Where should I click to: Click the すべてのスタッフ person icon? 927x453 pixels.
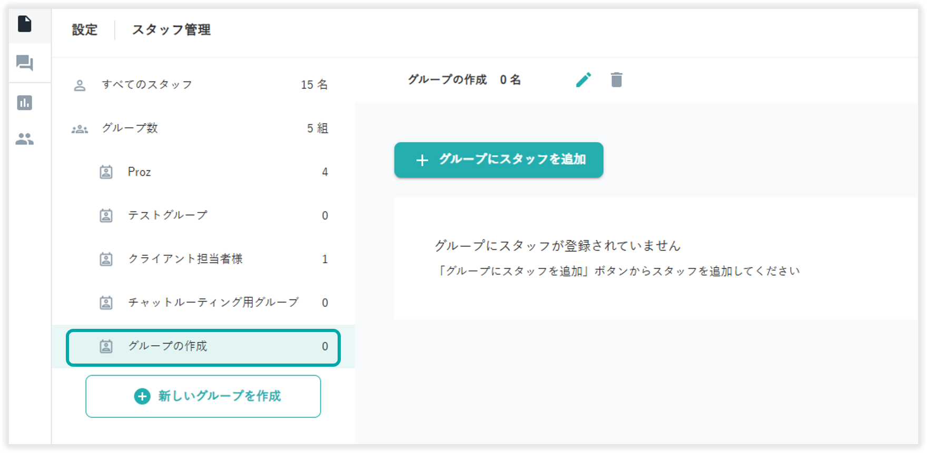(80, 85)
